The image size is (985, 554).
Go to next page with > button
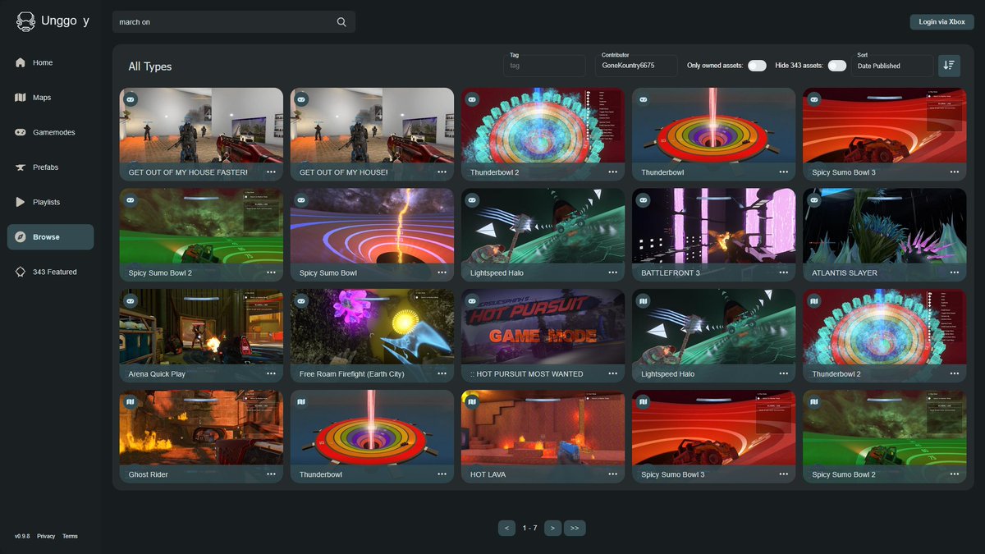pyautogui.click(x=552, y=528)
